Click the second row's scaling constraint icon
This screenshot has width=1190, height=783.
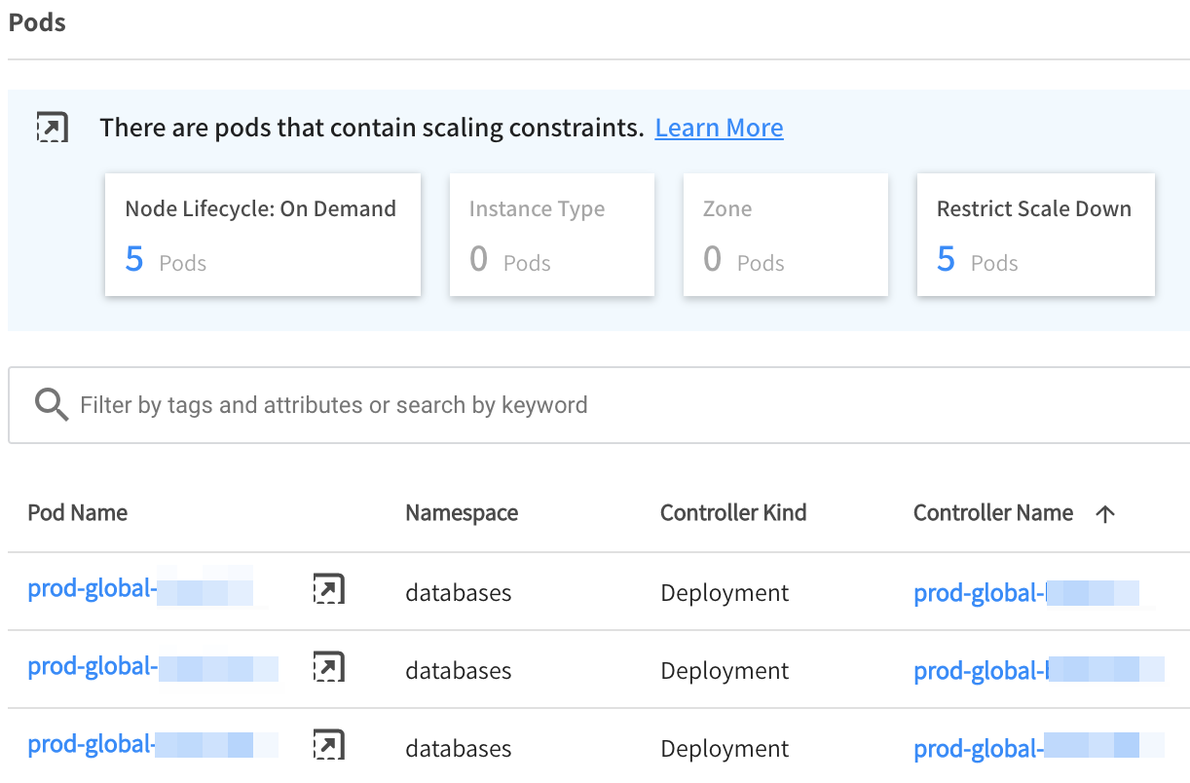328,667
